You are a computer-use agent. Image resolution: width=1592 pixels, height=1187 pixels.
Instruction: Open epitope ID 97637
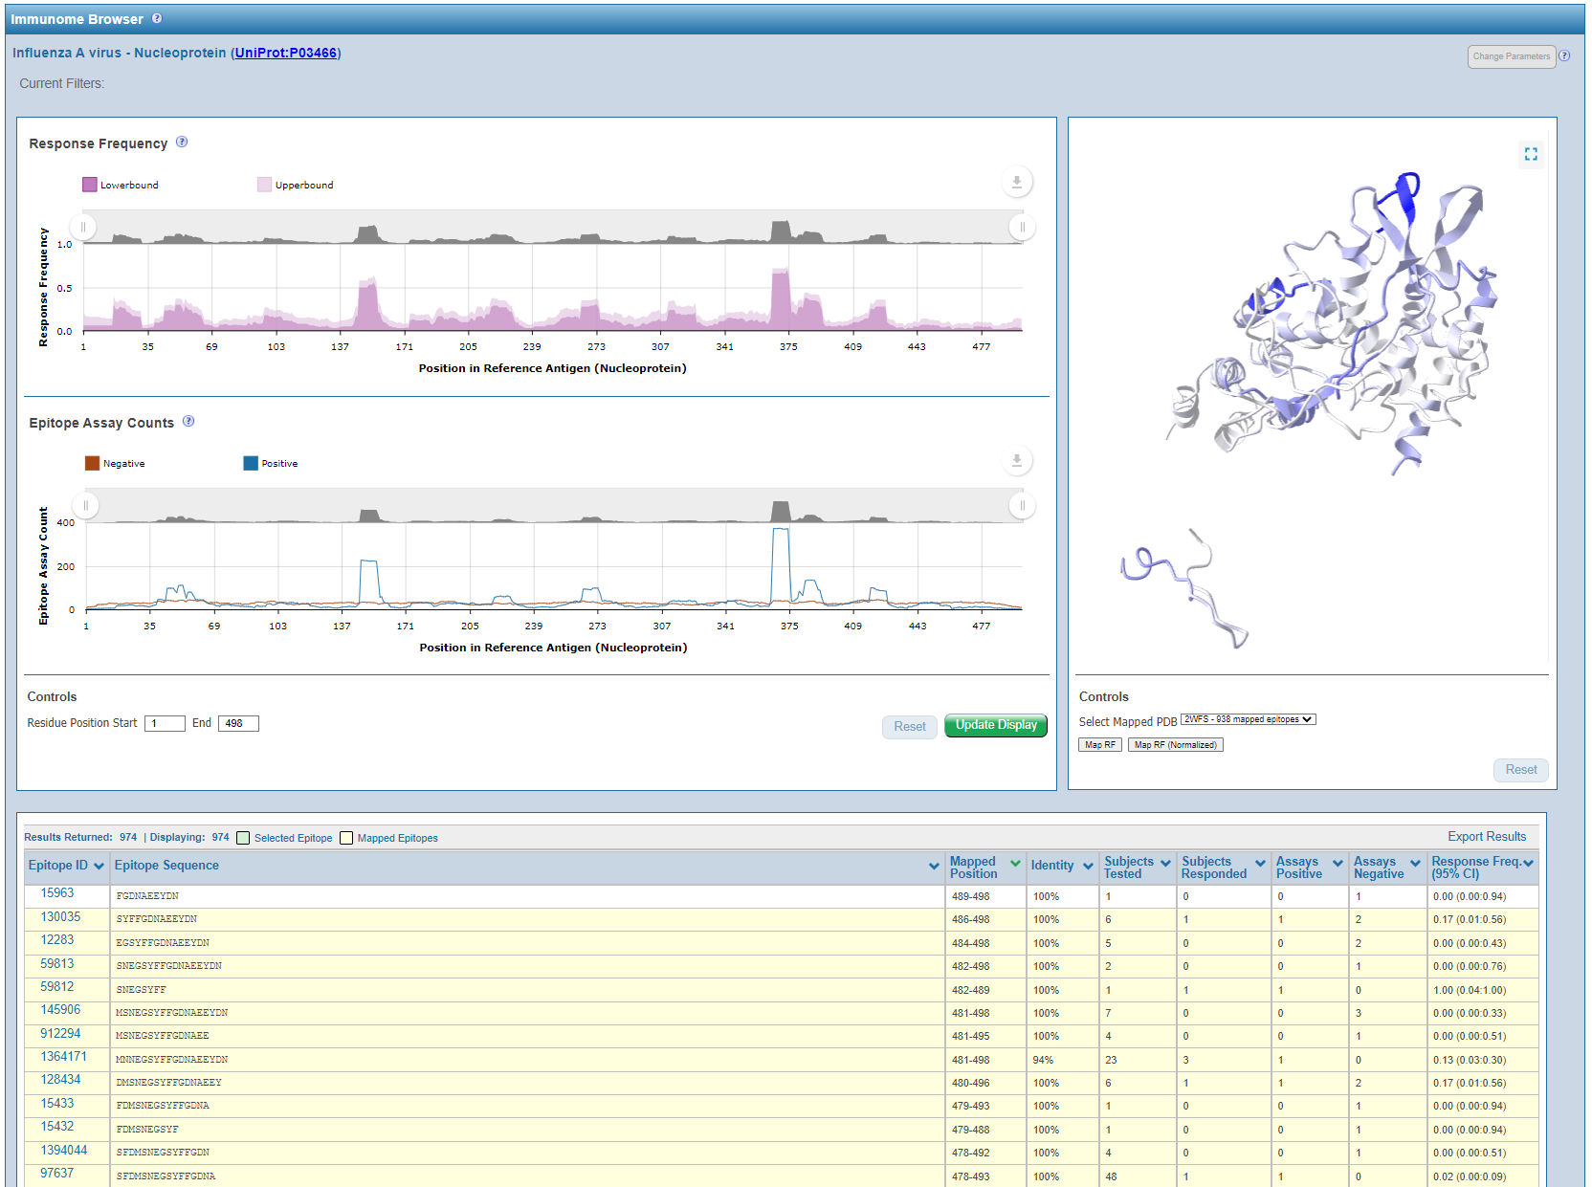click(57, 1174)
